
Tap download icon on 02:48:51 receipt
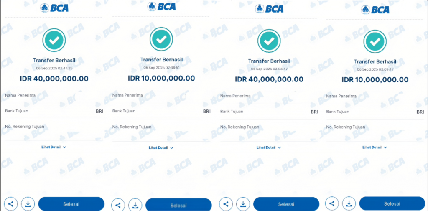pos(135,205)
